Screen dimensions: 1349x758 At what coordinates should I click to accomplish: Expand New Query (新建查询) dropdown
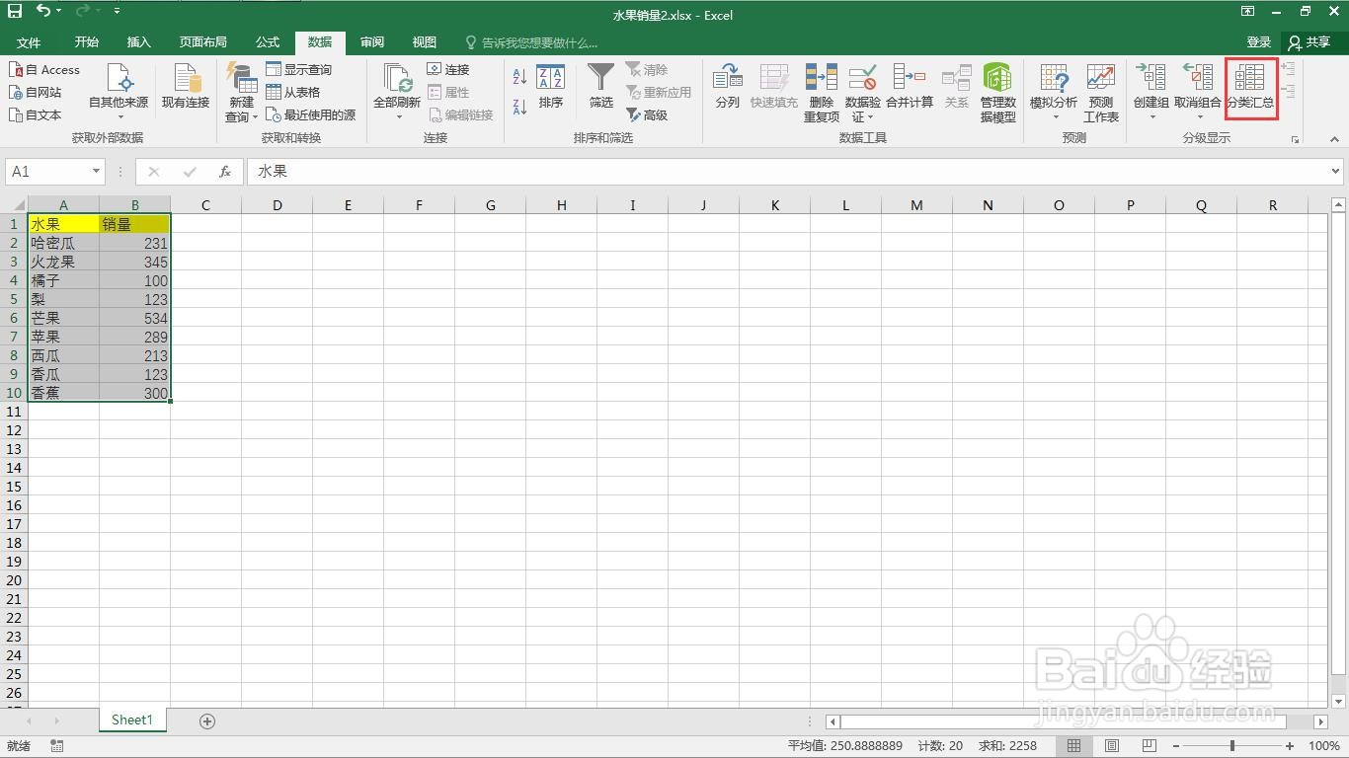(255, 117)
